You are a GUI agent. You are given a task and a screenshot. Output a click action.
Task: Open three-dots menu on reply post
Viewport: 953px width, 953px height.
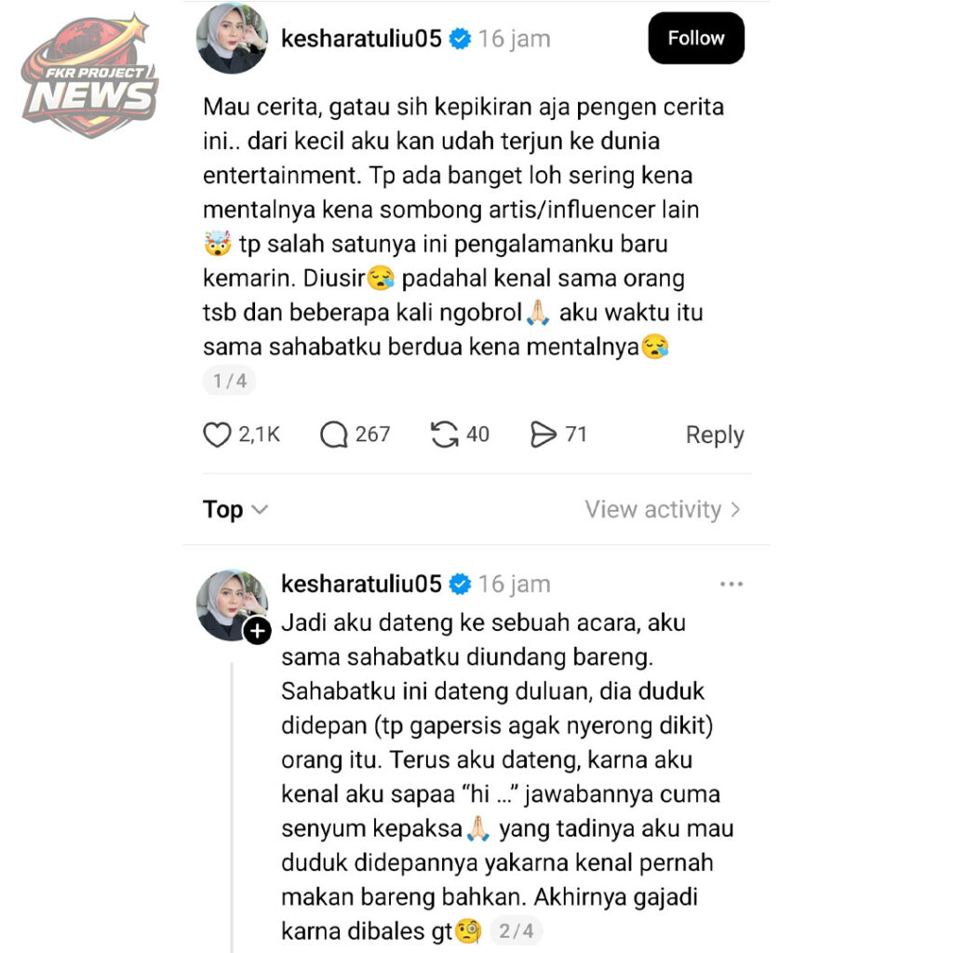[x=732, y=584]
